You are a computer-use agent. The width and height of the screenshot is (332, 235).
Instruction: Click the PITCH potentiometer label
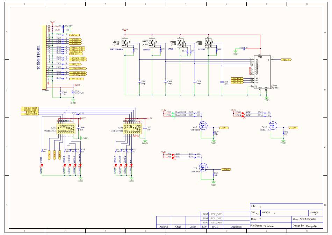click(x=171, y=49)
